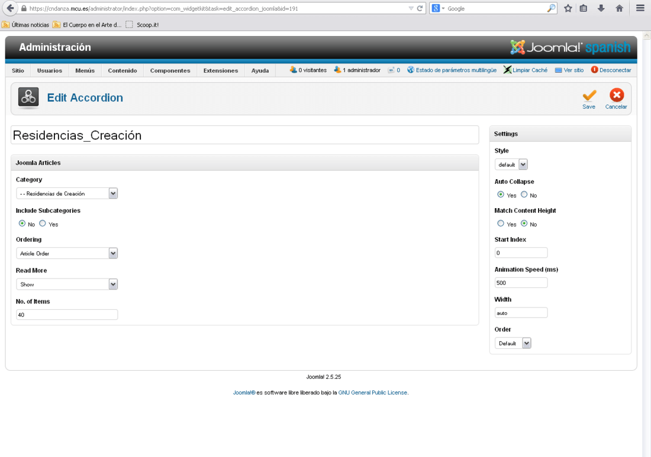651x457 pixels.
Task: Open El Cuerpo en el Arte bookmark
Action: click(x=87, y=25)
